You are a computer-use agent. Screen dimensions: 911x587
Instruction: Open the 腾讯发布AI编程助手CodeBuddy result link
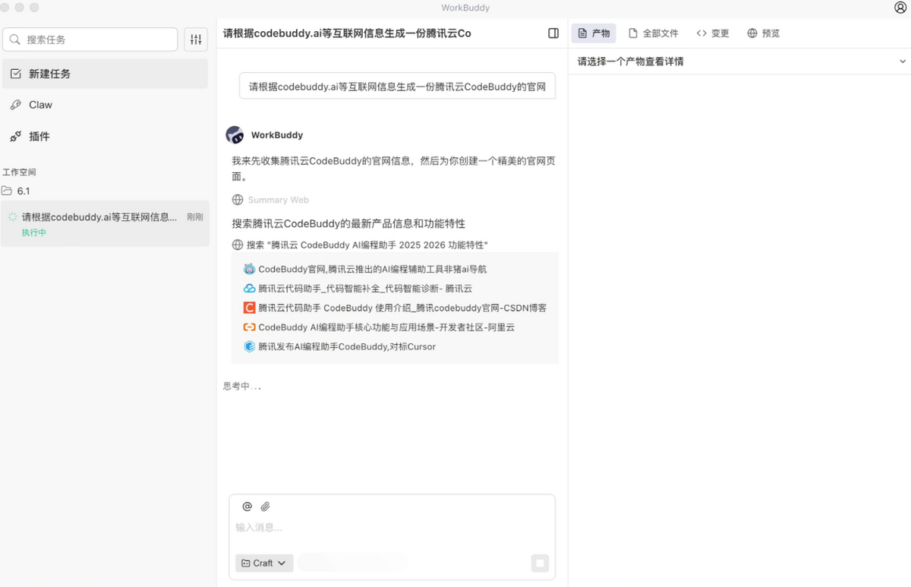(x=346, y=347)
